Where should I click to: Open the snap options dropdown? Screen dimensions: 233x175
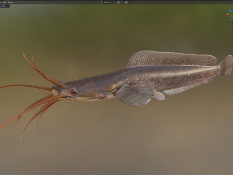(x=122, y=2)
